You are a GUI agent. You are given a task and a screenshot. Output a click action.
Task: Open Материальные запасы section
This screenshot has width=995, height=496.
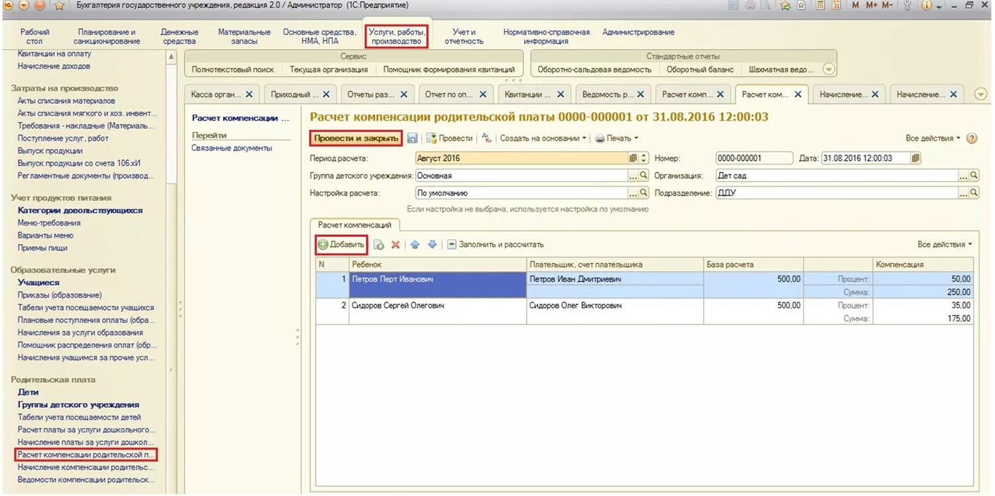(244, 36)
